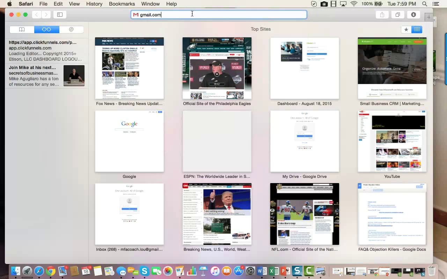Open Calendar from the Dock

pyautogui.click(x=86, y=271)
